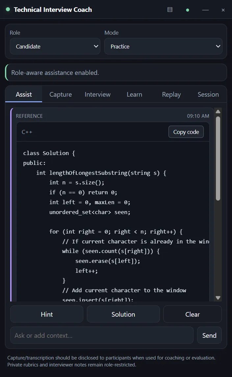Click the 09:10 AM timestamp
This screenshot has width=232, height=377.
coord(198,116)
